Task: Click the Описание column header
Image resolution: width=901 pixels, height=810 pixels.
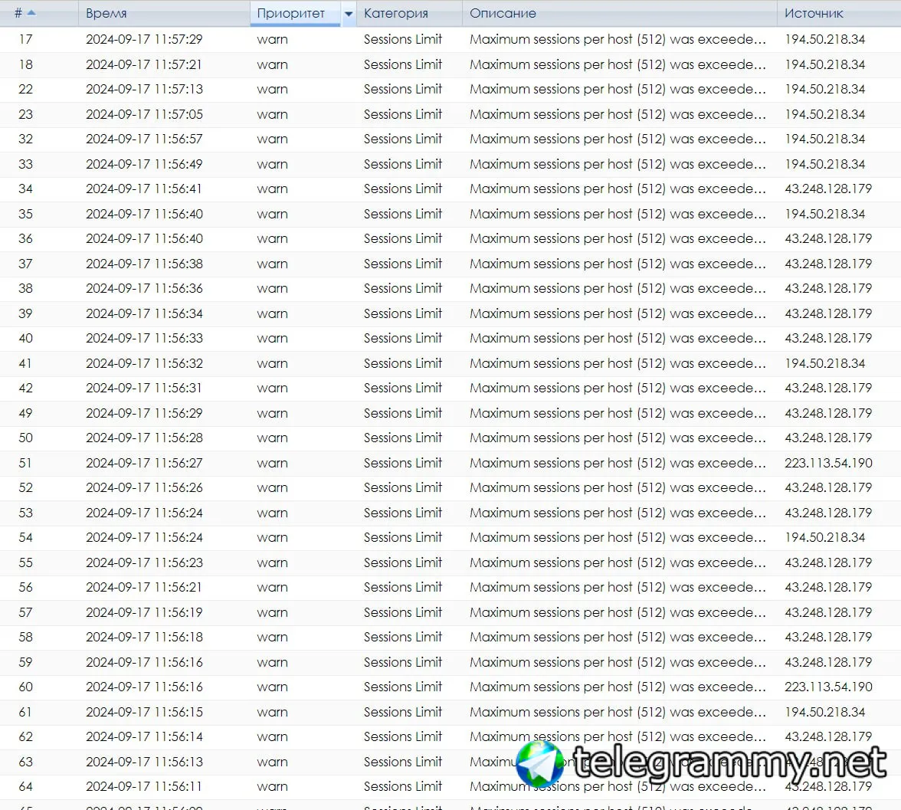Action: pyautogui.click(x=503, y=13)
